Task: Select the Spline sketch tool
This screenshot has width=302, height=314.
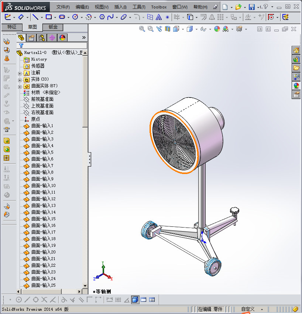Action: [110, 17]
